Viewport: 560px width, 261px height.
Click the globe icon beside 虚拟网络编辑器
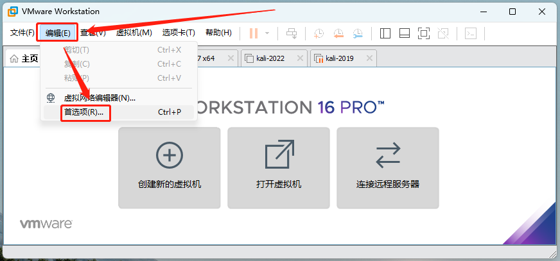pyautogui.click(x=51, y=97)
